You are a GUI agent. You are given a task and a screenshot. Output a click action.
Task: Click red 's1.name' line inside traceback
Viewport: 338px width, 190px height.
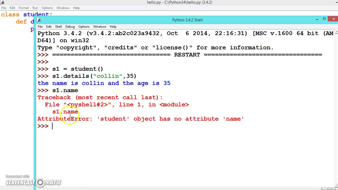click(65, 112)
